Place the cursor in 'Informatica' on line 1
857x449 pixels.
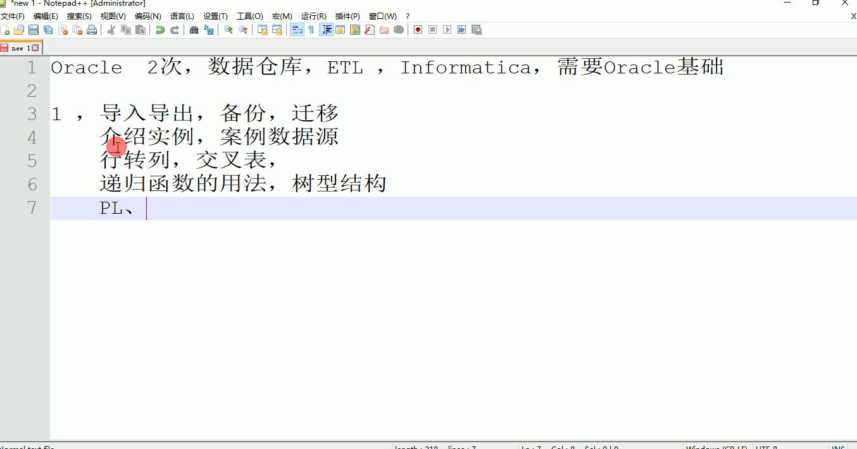coord(465,68)
